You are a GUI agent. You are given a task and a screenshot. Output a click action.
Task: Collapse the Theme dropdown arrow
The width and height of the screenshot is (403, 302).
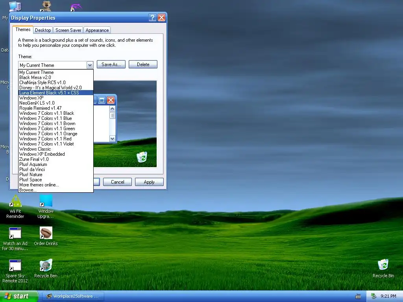[x=90, y=65]
